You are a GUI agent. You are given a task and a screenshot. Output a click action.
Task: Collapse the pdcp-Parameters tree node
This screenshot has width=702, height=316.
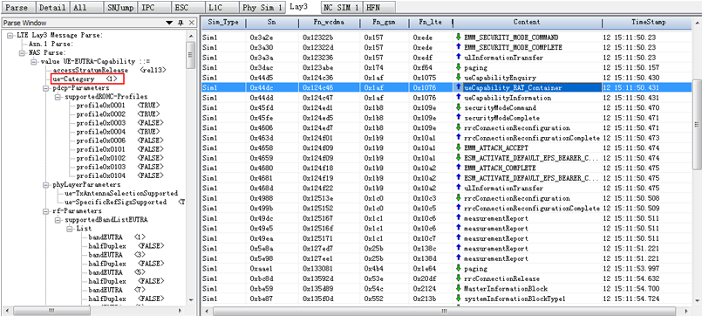click(45, 88)
